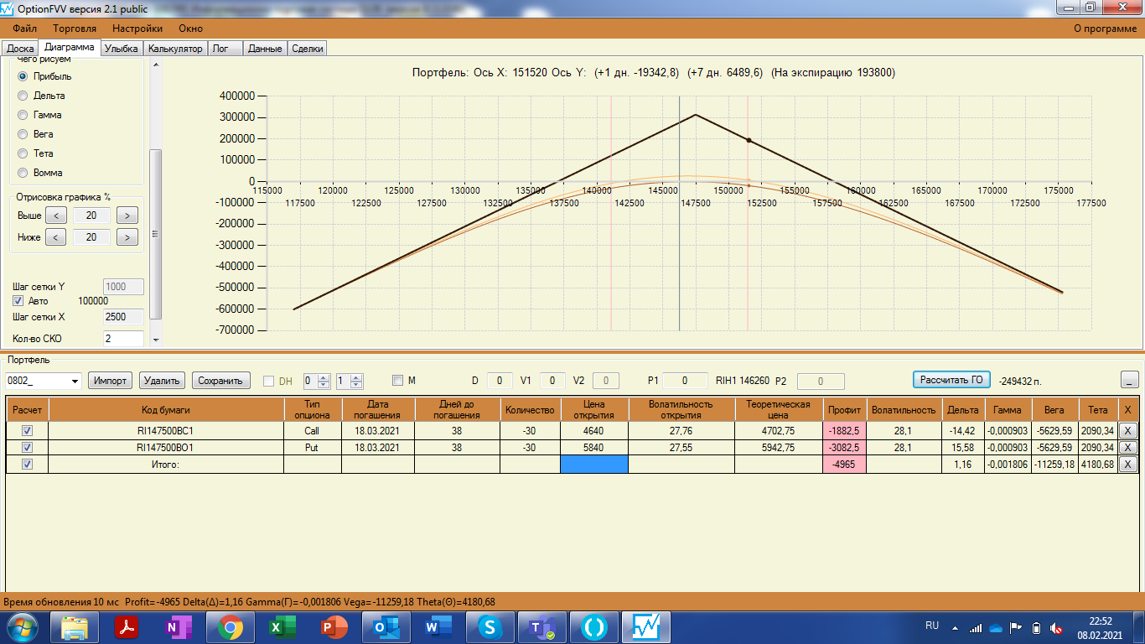Open the О программе menu item
Screen dimensions: 1145x644
pyautogui.click(x=1106, y=29)
